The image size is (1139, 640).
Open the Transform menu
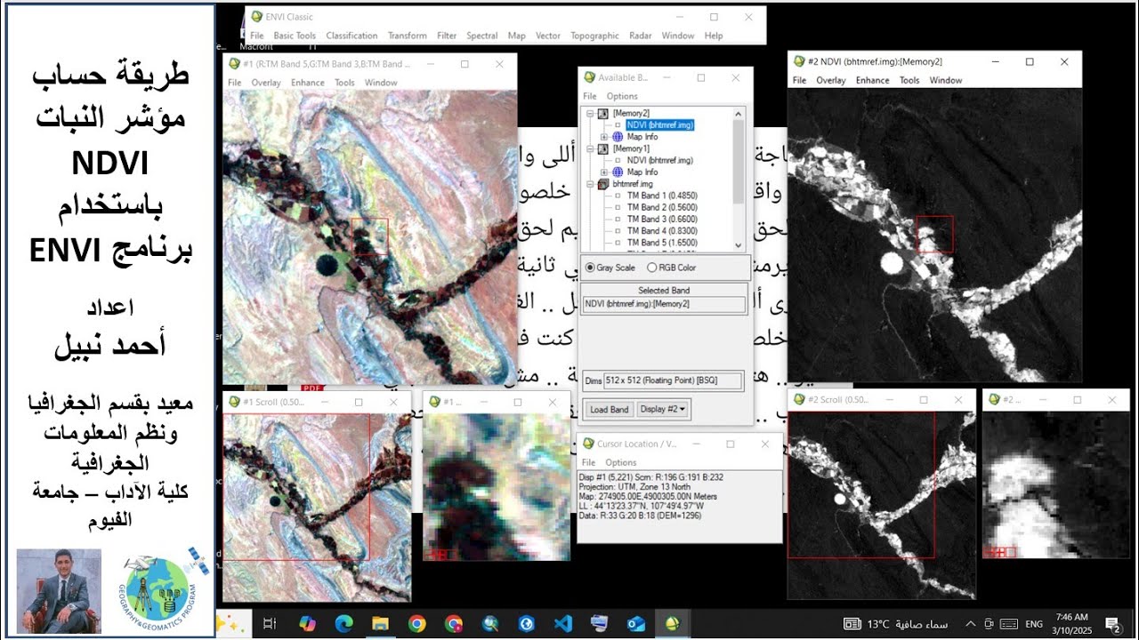point(408,36)
